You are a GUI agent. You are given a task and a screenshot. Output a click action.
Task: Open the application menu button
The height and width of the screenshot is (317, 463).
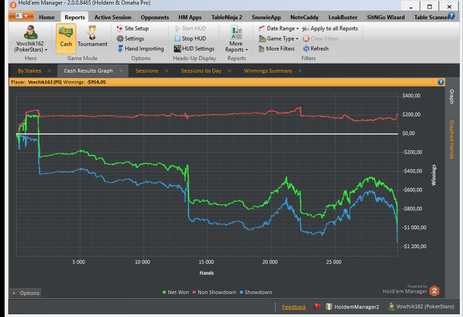coord(21,16)
